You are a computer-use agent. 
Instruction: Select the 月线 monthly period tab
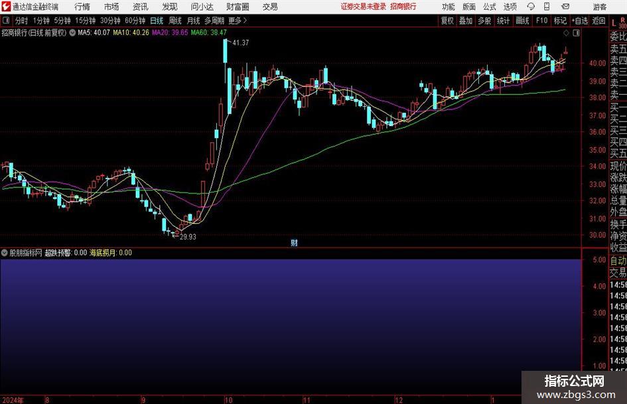click(x=194, y=21)
